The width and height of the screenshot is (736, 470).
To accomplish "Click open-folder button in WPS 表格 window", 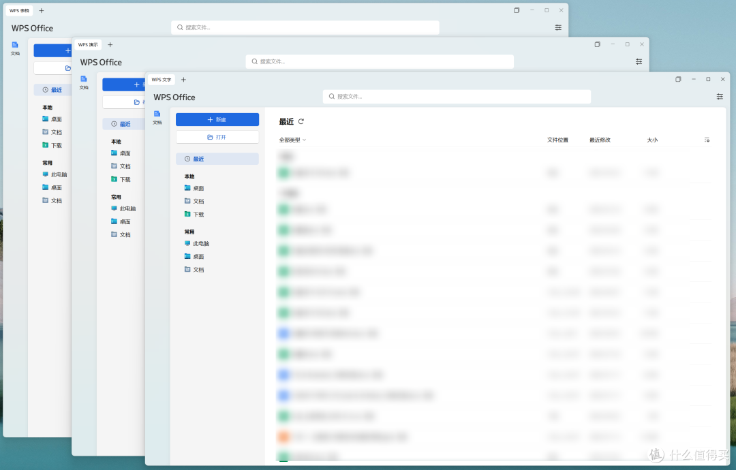I will coord(52,68).
